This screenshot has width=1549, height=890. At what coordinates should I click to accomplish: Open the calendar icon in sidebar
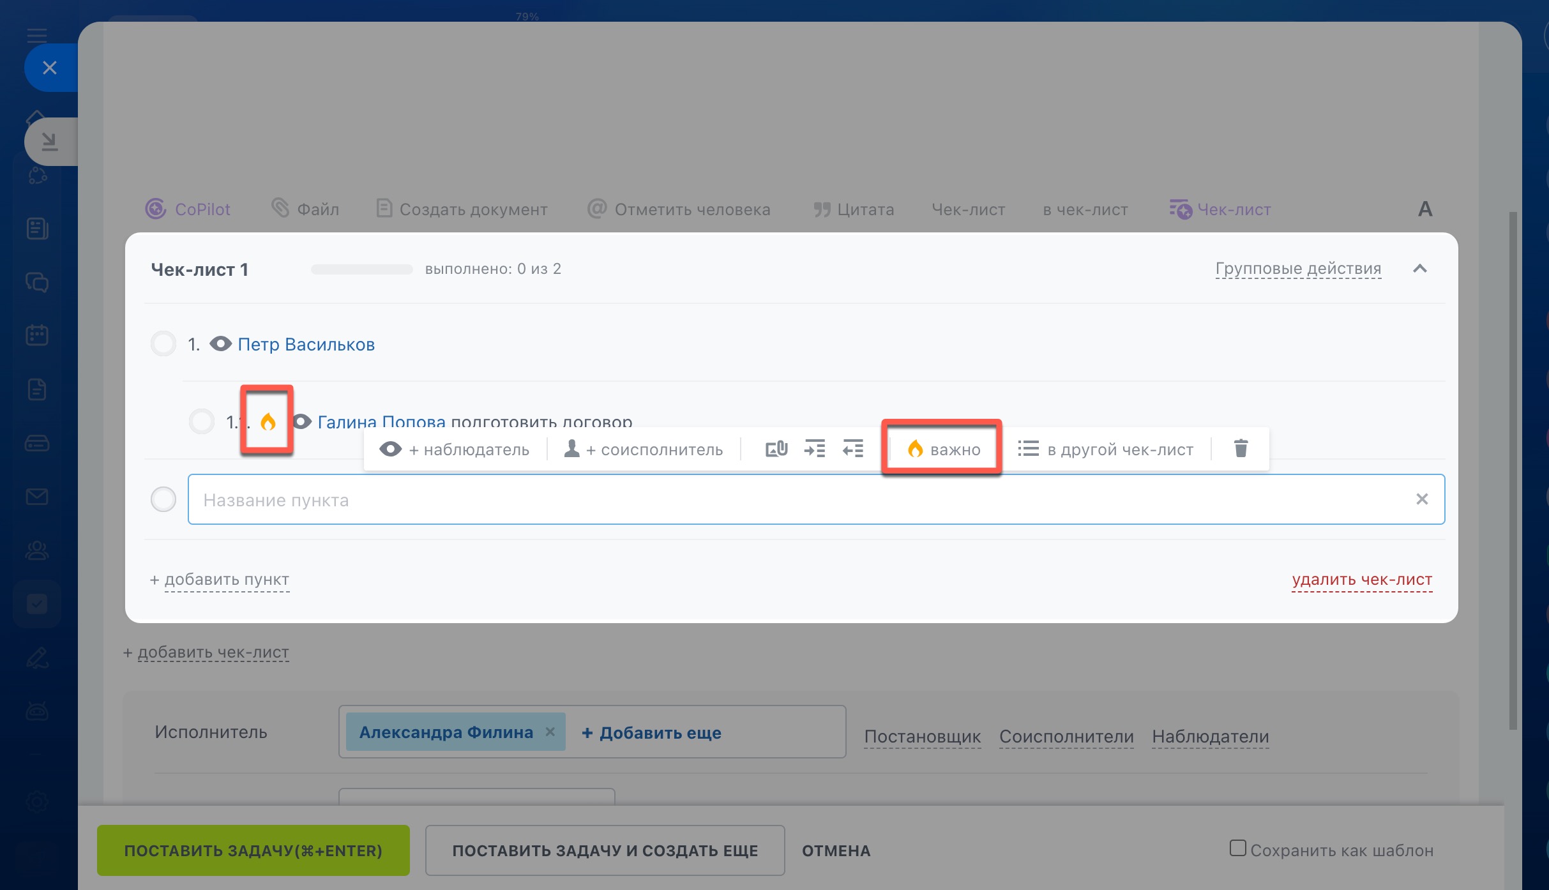pos(37,335)
